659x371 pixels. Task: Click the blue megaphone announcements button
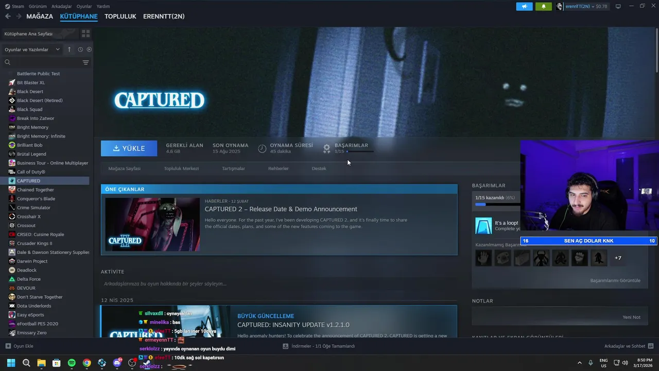(x=524, y=6)
